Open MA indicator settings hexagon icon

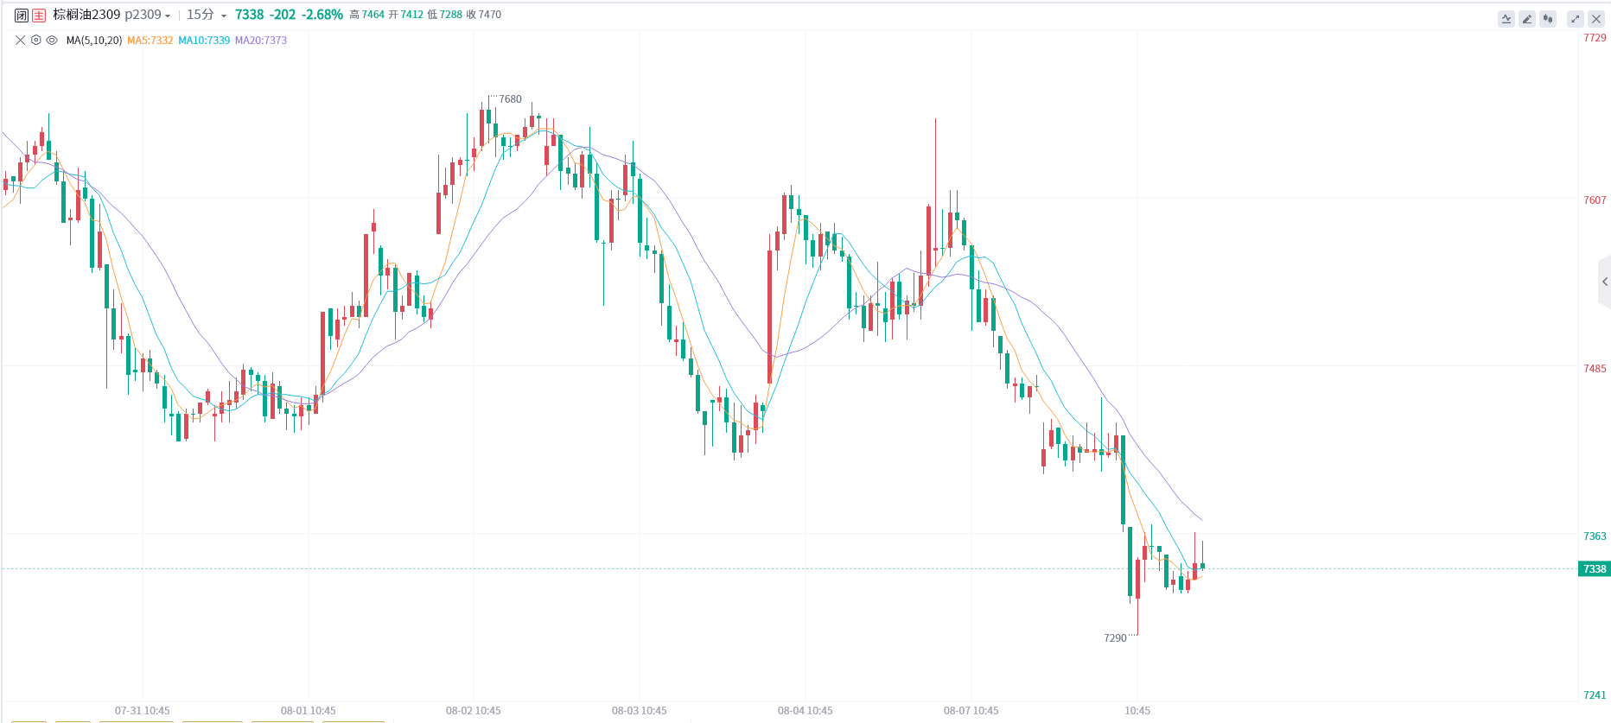pos(36,41)
